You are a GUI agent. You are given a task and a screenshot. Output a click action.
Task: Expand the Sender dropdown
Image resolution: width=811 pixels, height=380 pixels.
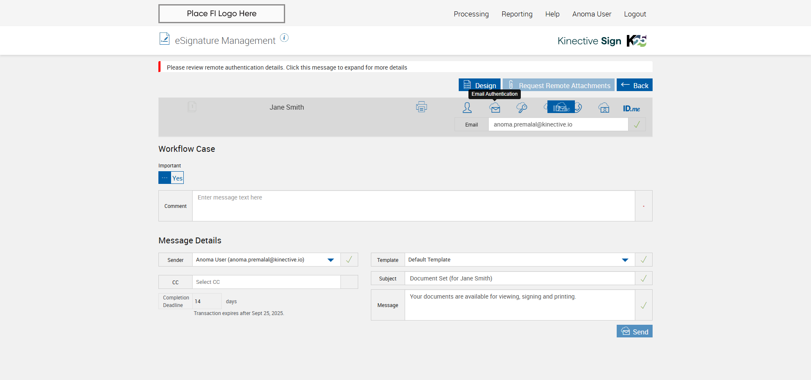pyautogui.click(x=331, y=260)
